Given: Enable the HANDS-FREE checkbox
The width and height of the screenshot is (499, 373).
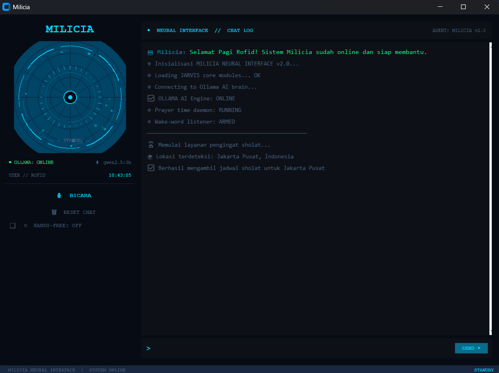Looking at the screenshot, I should point(12,225).
